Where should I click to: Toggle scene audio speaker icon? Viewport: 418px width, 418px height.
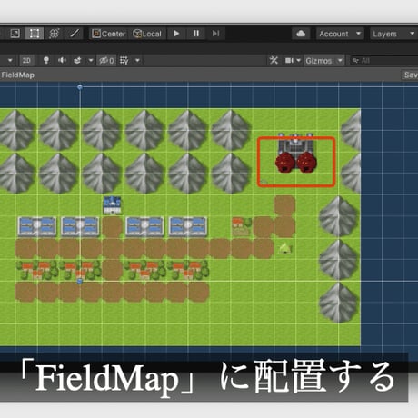coord(62,60)
